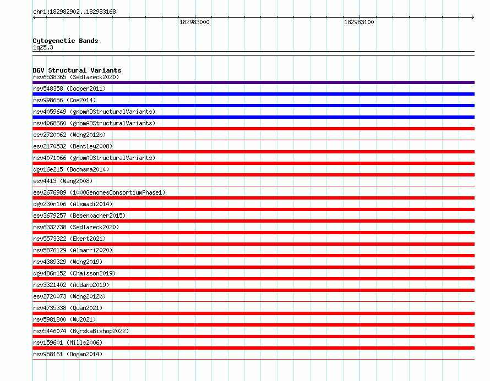
Task: Click the red bar under nsv4068660
Action: [253, 129]
